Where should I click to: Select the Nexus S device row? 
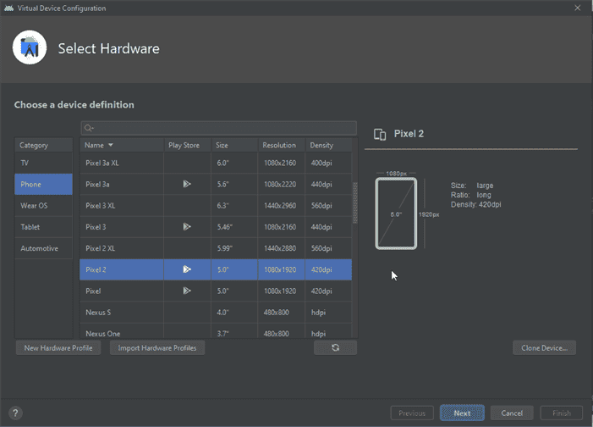coord(216,312)
